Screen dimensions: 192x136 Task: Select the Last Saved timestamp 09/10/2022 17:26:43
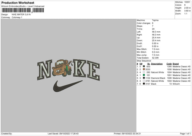click(69, 134)
